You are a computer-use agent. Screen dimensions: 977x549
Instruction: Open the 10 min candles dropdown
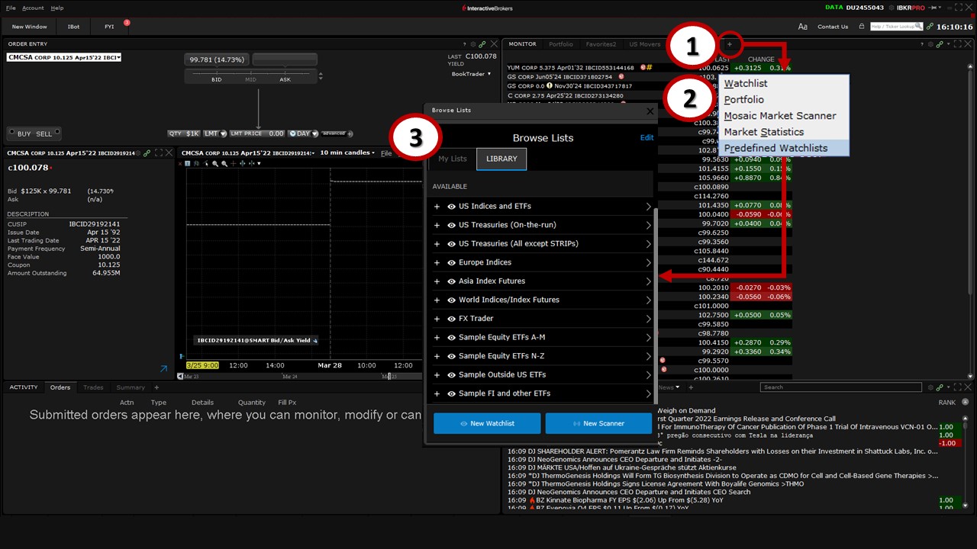347,153
